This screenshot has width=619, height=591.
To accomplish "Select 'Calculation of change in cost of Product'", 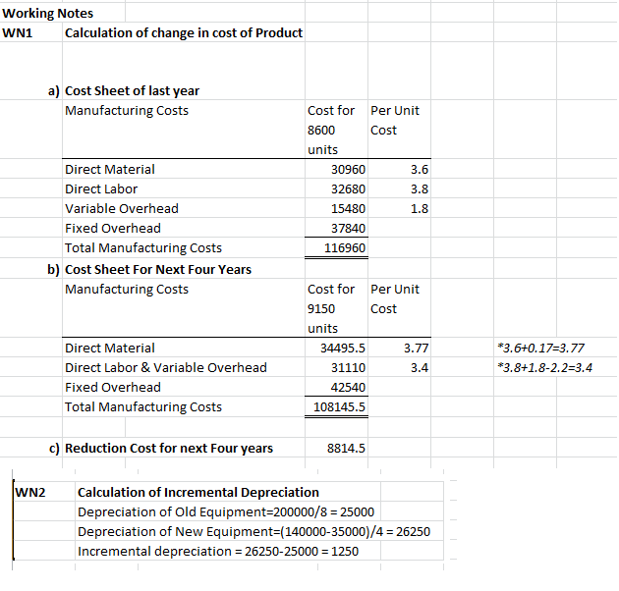I will (184, 32).
